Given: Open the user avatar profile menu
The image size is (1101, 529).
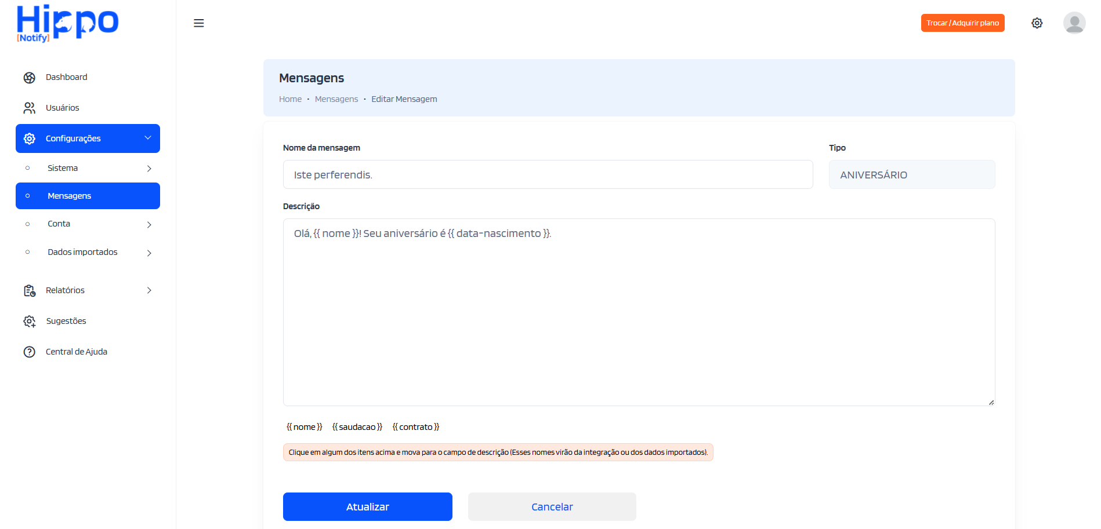Looking at the screenshot, I should coord(1074,23).
